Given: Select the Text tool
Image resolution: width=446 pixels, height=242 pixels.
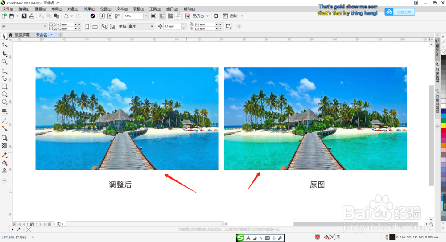Looking at the screenshot, I should tap(4, 111).
